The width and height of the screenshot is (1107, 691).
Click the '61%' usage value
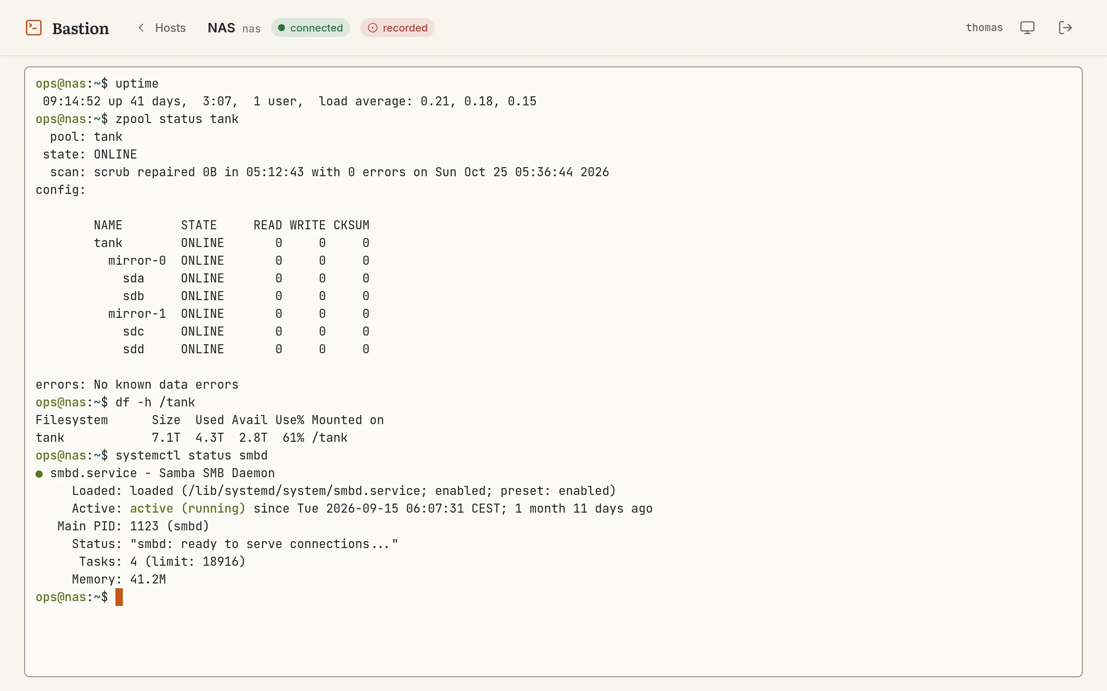[293, 438]
